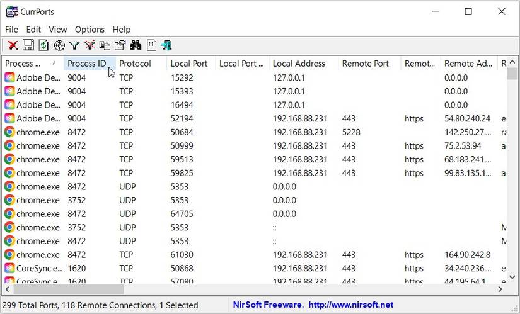
Task: Select remote address 164.90.242.8 cell
Action: (x=467, y=255)
